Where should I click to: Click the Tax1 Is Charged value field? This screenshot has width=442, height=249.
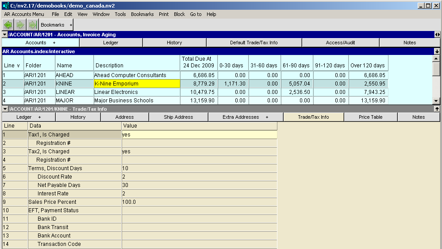point(199,135)
